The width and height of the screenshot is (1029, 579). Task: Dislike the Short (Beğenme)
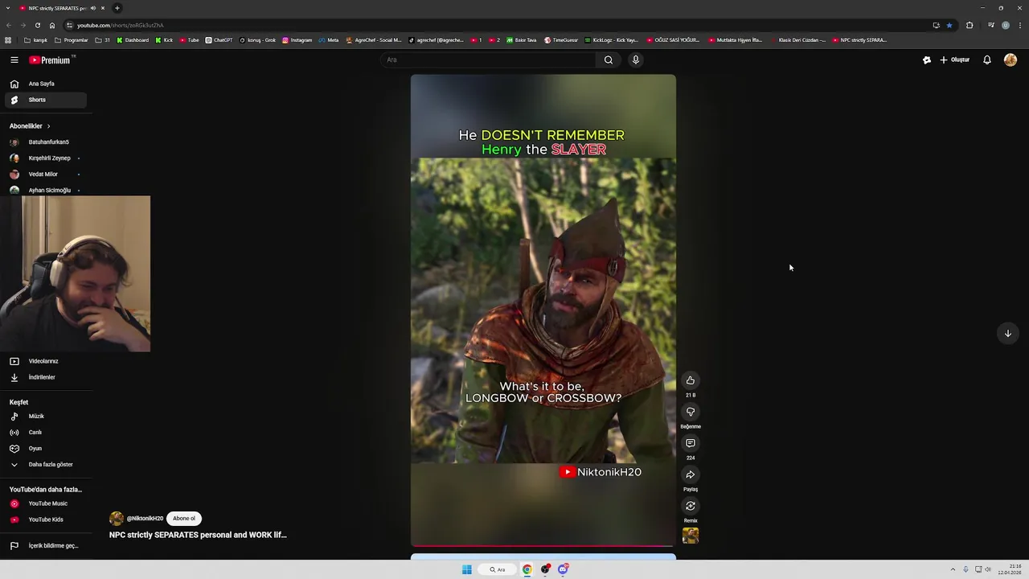point(690,412)
